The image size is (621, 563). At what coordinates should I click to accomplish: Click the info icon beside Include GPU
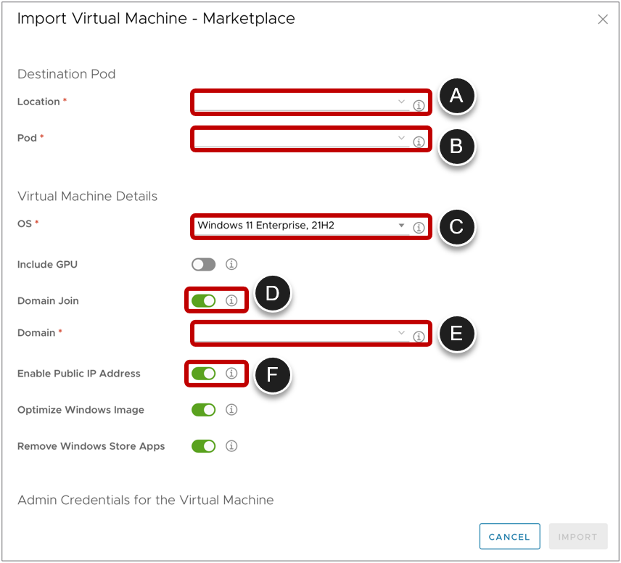[231, 264]
